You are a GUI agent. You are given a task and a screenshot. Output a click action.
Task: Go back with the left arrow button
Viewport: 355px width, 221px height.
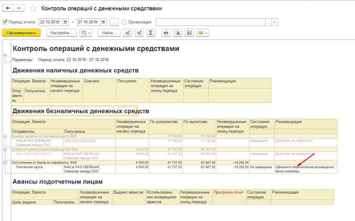(x=8, y=9)
